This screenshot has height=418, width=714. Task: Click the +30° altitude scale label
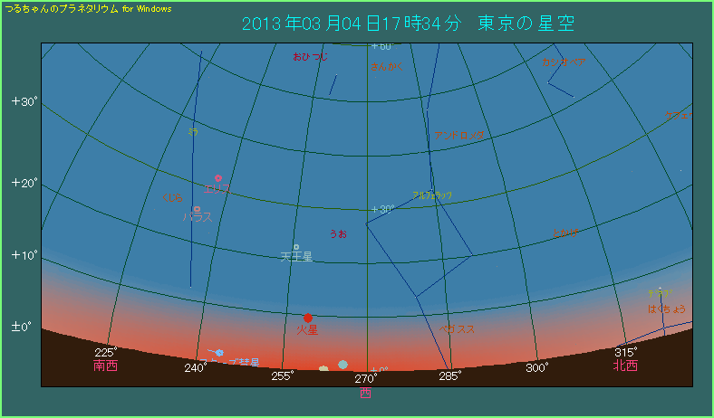(24, 101)
